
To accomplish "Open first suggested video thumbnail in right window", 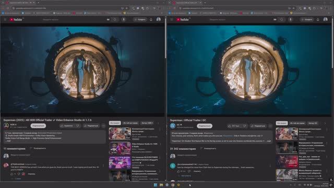I will [287, 134].
